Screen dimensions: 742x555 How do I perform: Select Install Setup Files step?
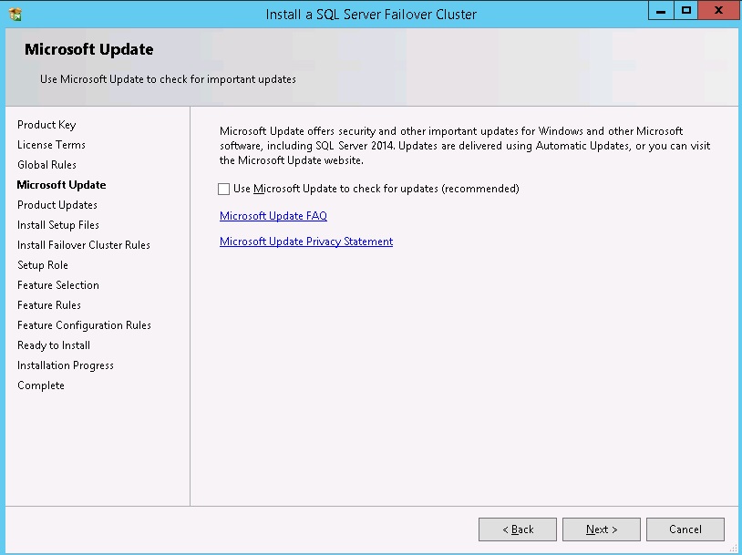click(x=57, y=225)
